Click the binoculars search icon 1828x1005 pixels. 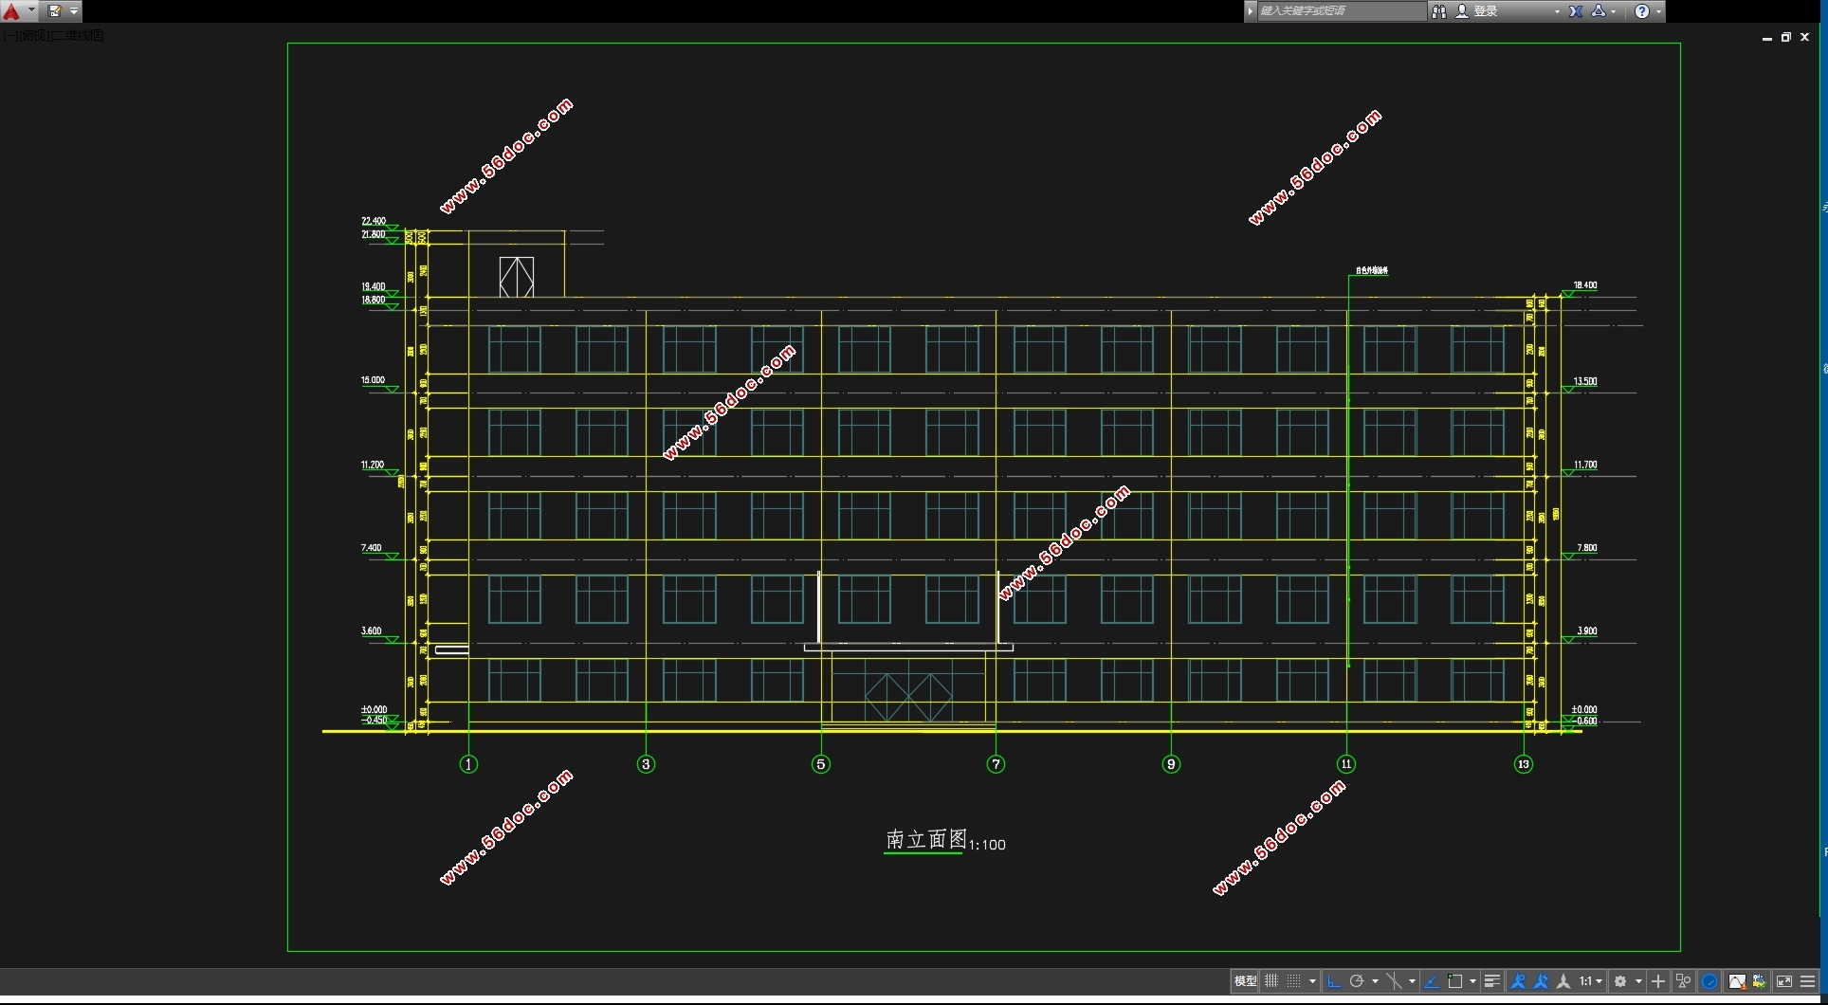tap(1439, 11)
